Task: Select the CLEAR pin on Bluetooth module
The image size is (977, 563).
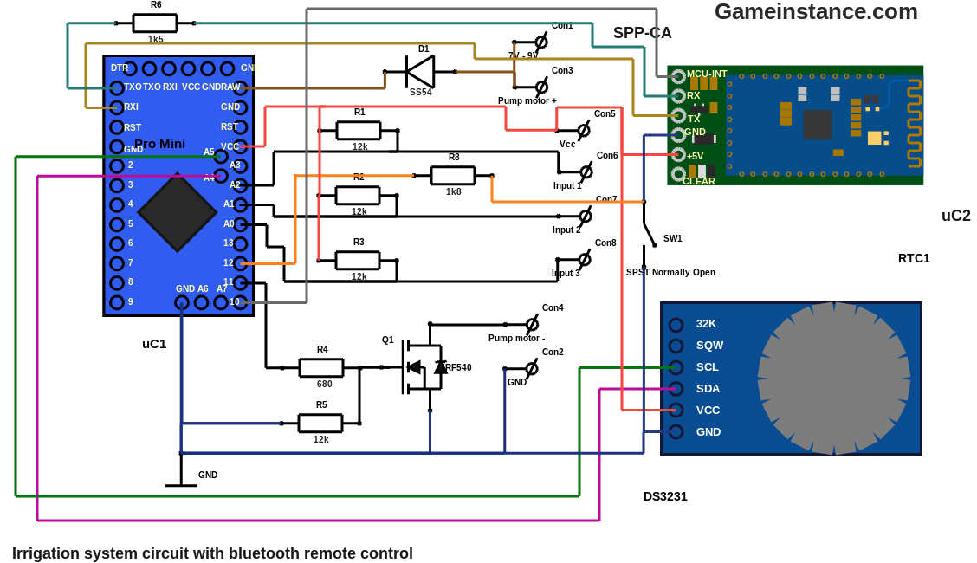Action: coord(678,174)
